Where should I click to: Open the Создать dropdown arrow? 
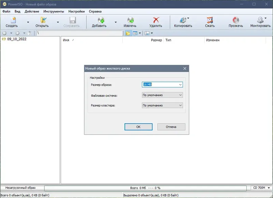click(28, 22)
